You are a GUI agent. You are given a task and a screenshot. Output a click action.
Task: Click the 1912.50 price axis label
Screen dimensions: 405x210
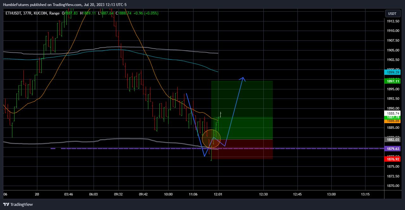392,21
